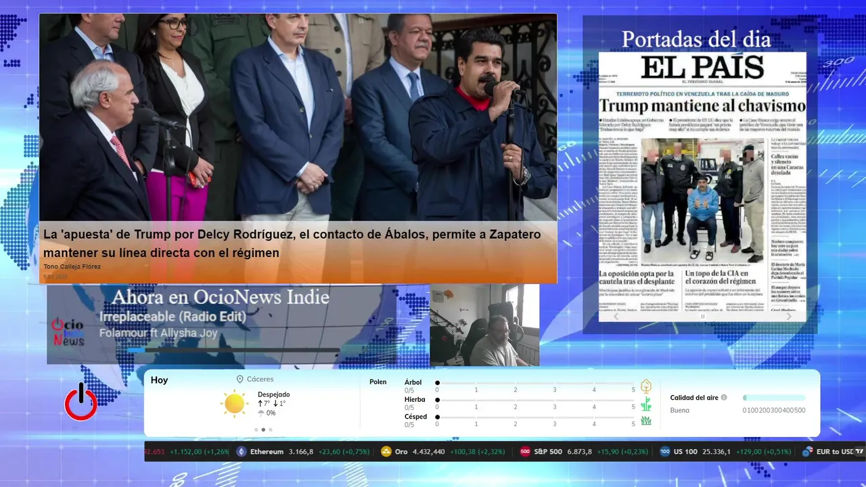Click the location pin icon beside Cáceres
Viewport: 866px width, 487px height.
tap(240, 379)
